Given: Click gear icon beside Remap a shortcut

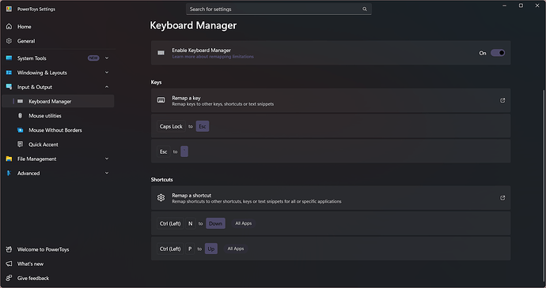Looking at the screenshot, I should point(161,198).
